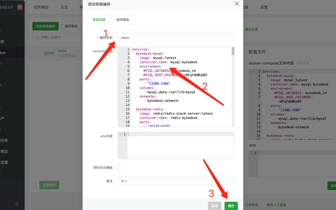Switch to the 常规创建 tab

coord(99,20)
